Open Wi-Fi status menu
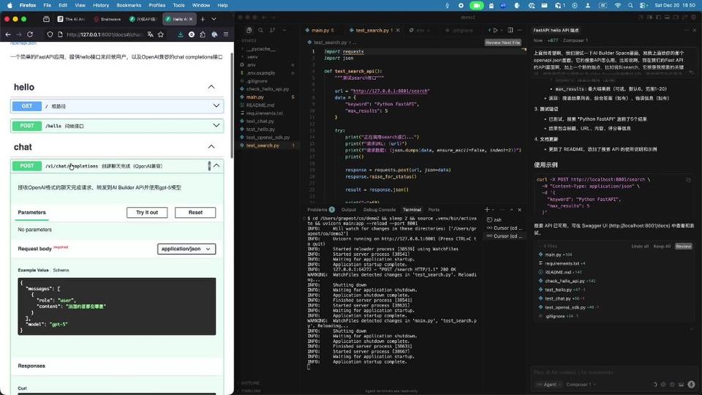 618,5
